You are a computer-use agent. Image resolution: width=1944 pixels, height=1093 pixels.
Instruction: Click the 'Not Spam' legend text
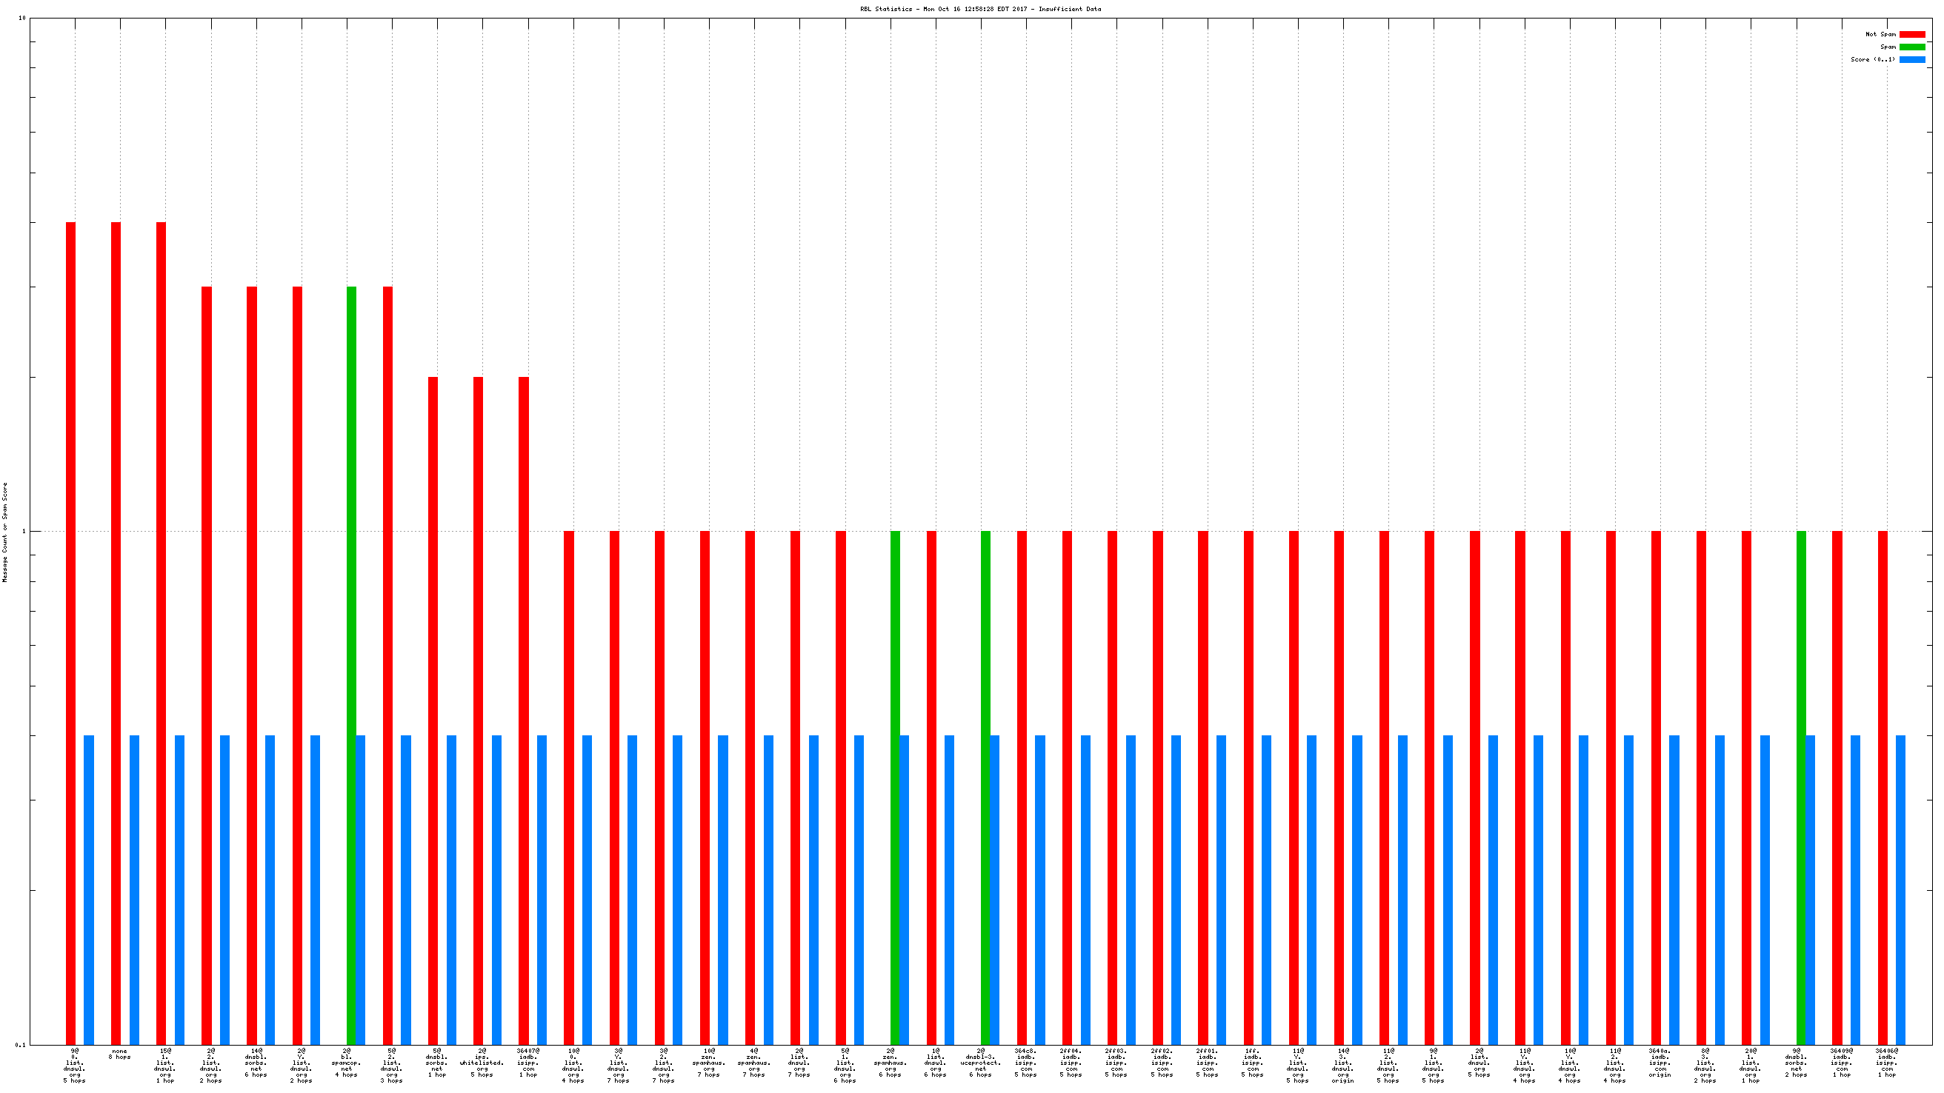(1880, 34)
